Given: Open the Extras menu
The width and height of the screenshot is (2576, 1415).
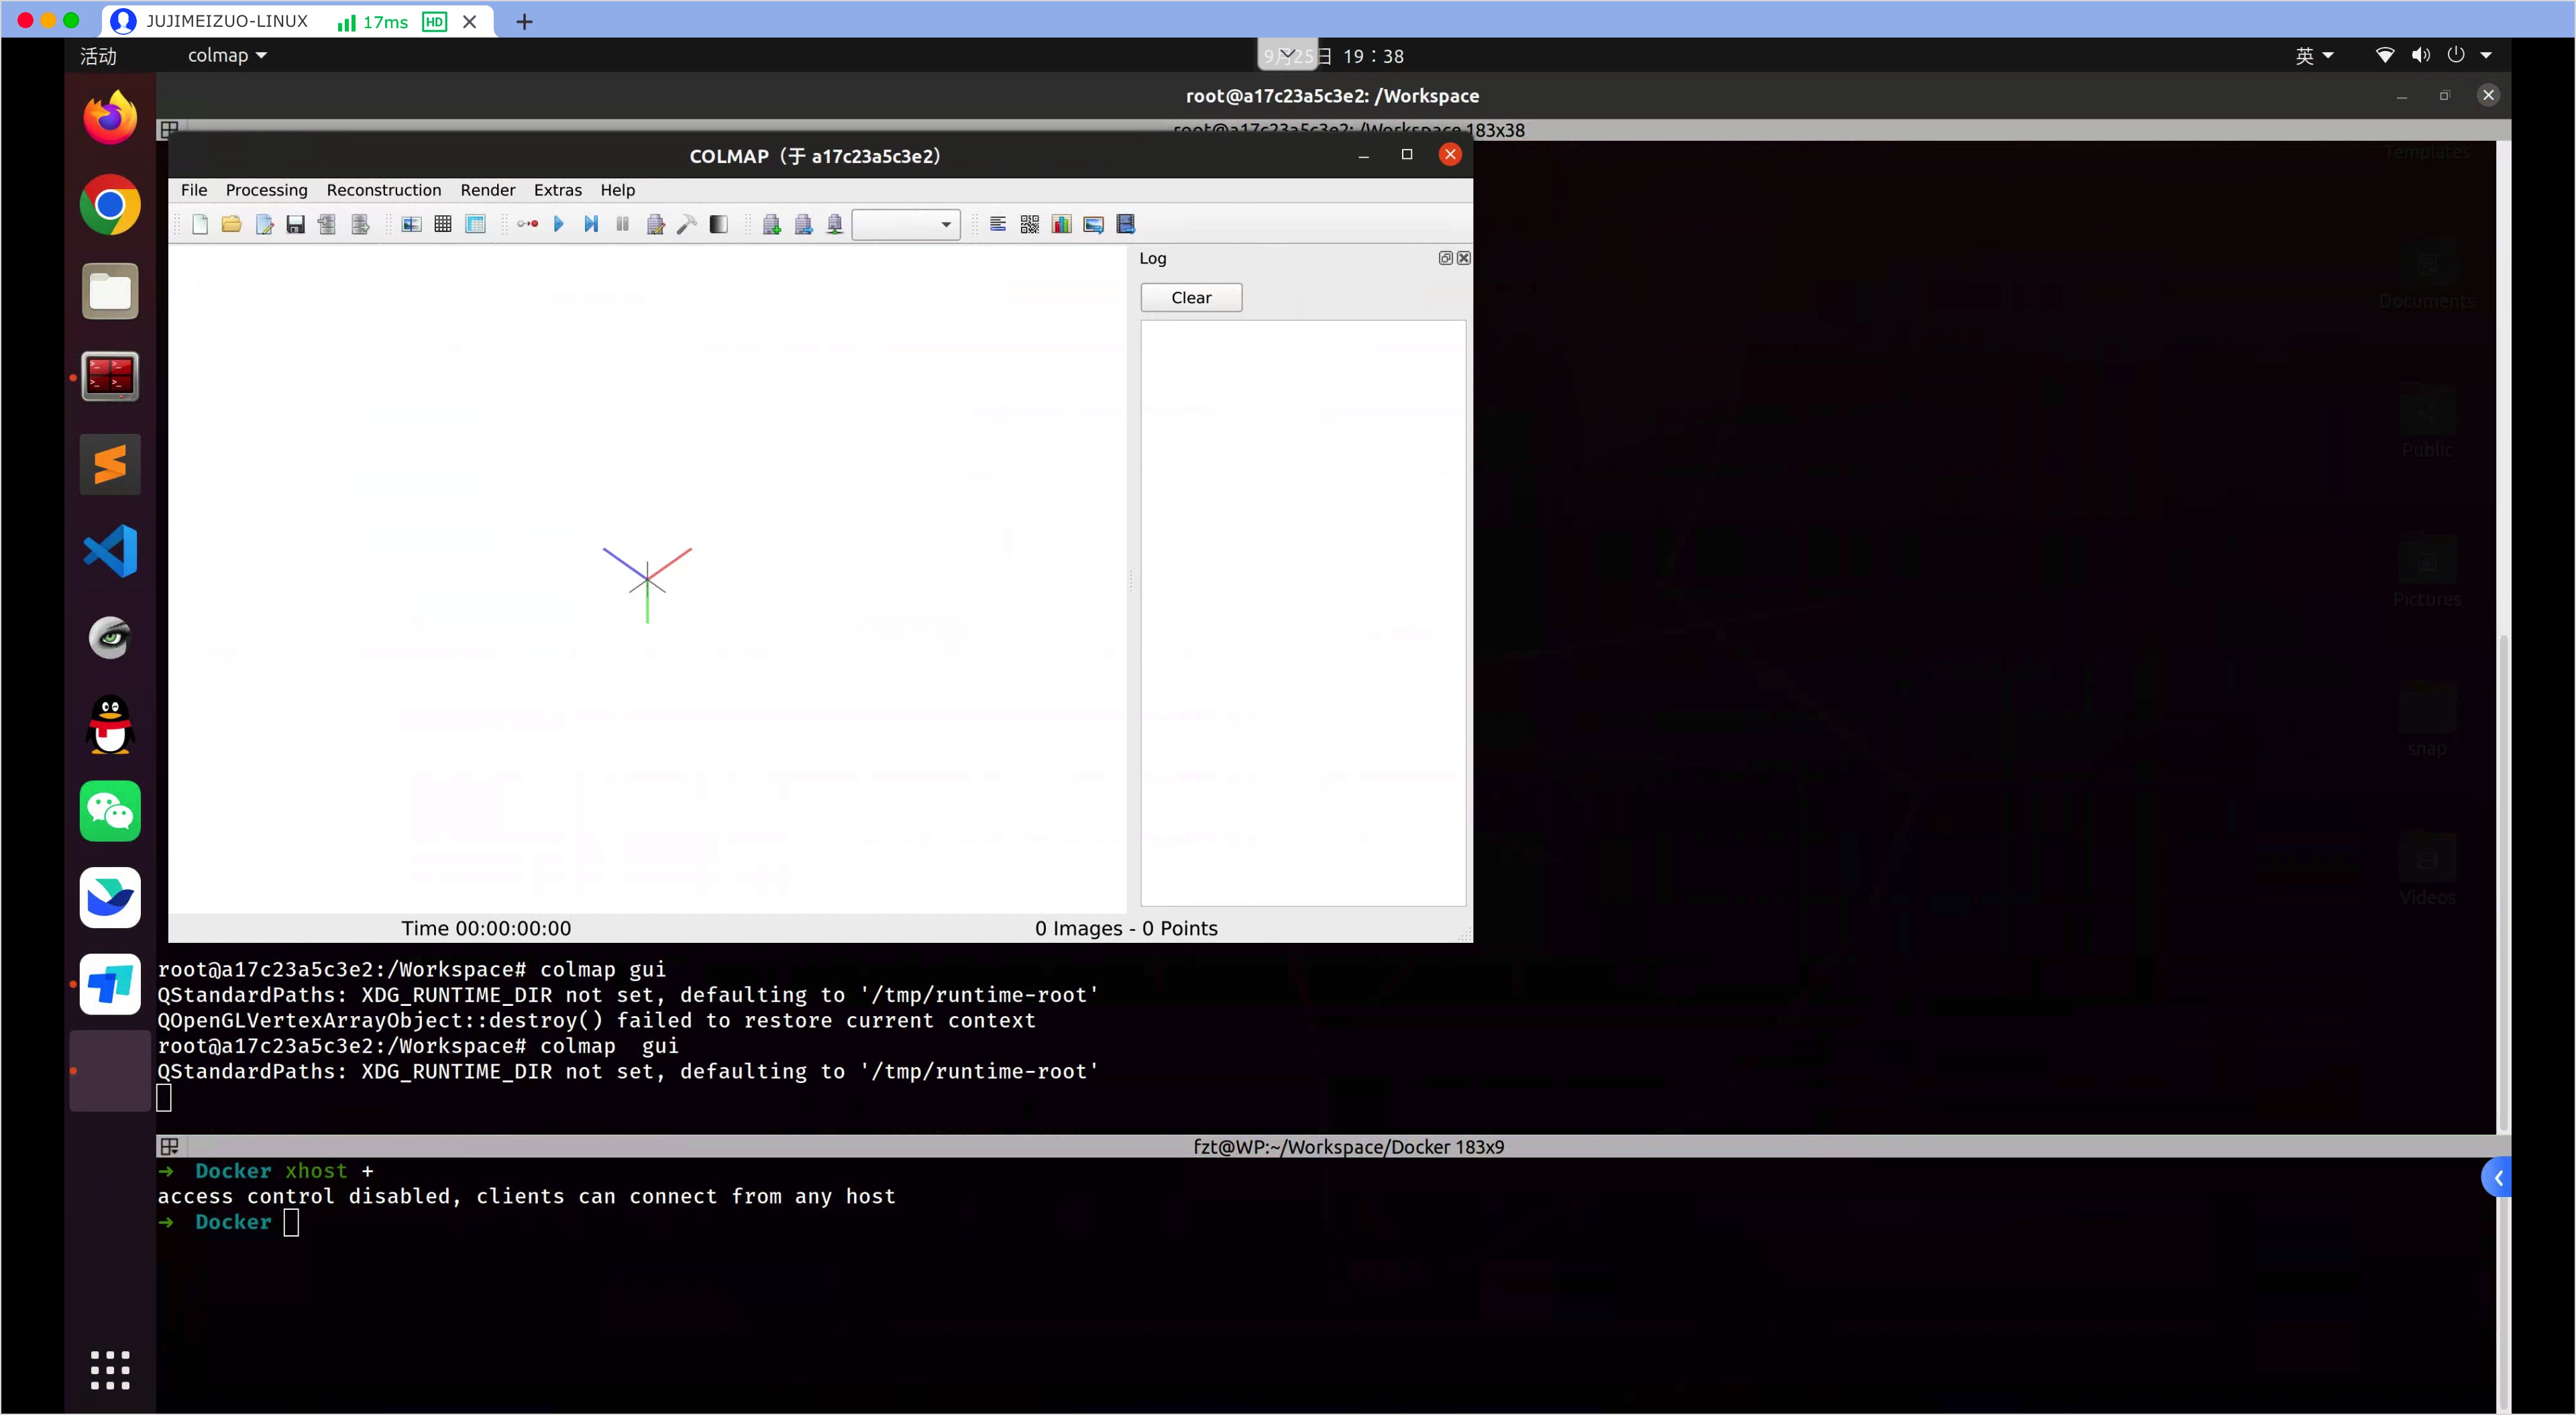Looking at the screenshot, I should tap(557, 190).
